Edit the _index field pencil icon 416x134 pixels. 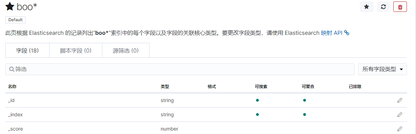(400, 115)
